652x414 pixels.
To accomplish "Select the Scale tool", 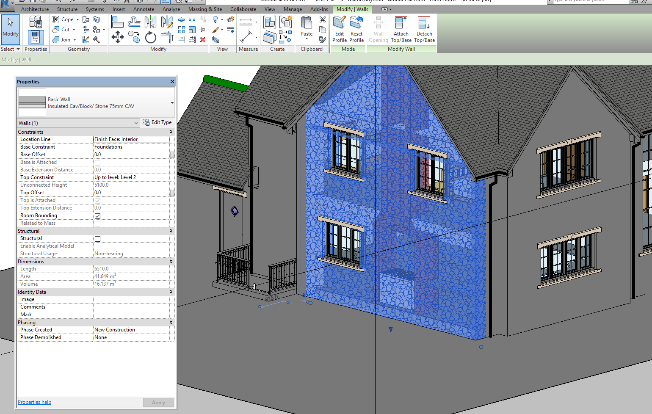I will click(x=192, y=30).
